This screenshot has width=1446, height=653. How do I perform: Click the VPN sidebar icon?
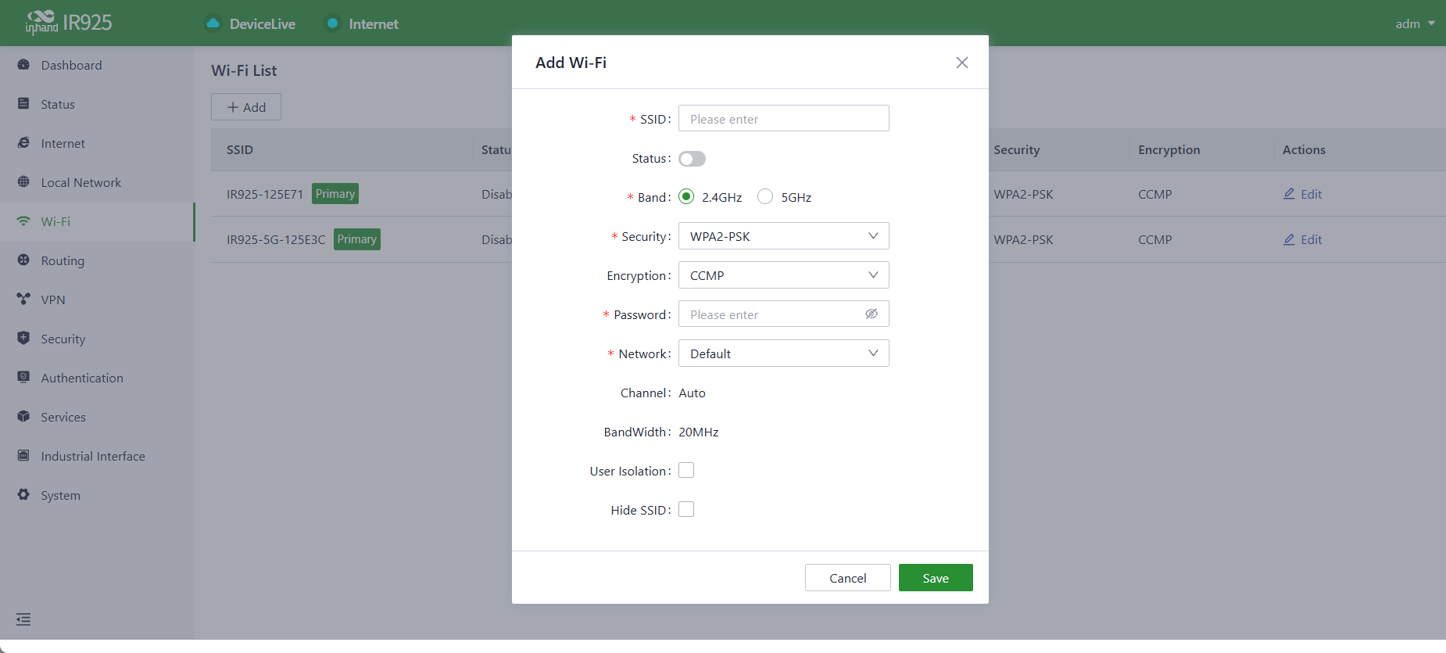[x=23, y=300]
